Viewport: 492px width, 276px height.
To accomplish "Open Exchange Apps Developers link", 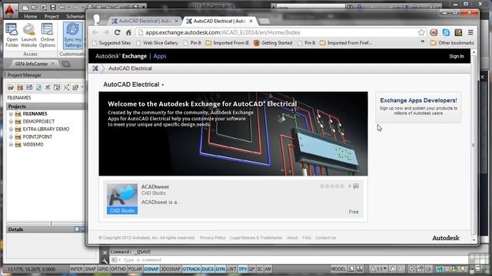I will (418, 100).
